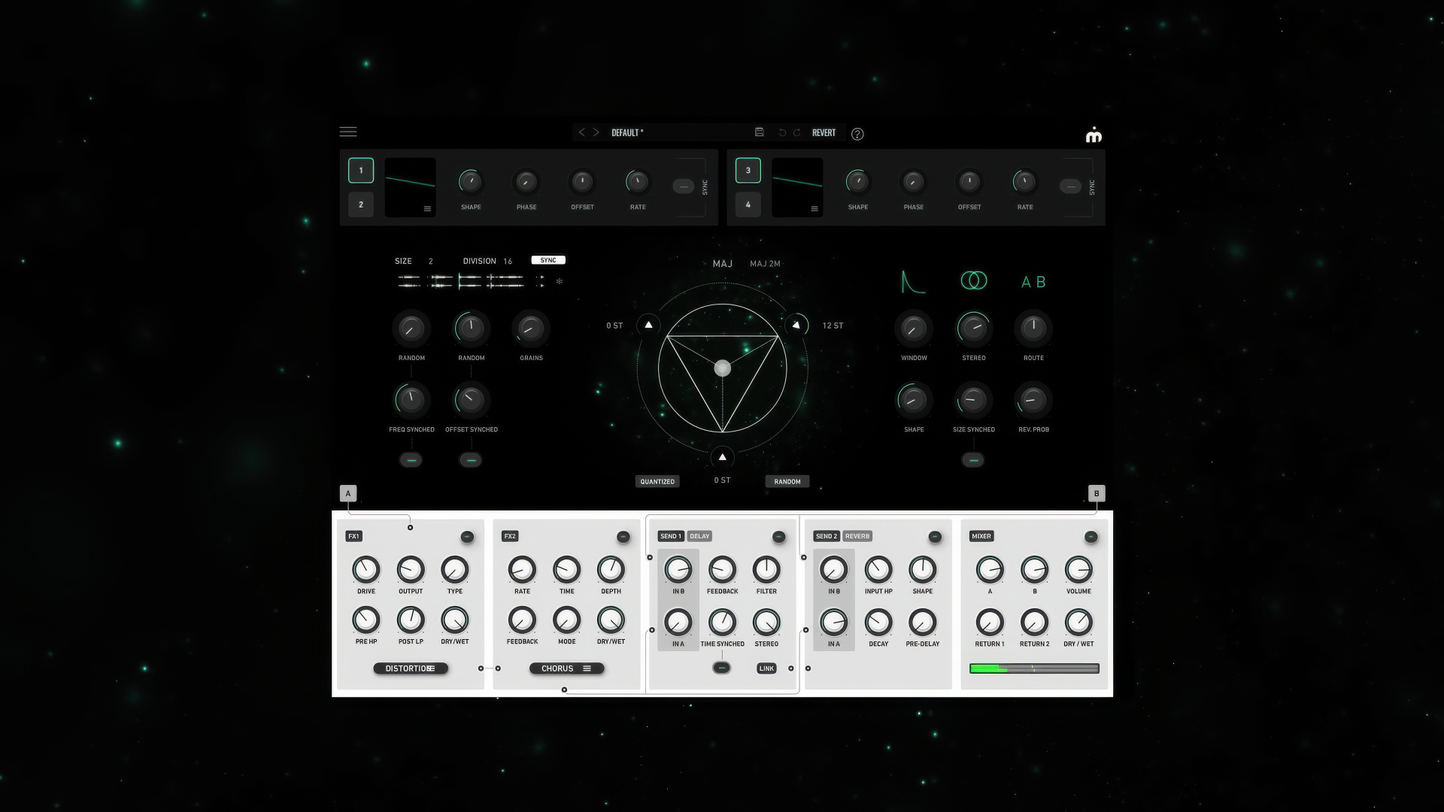Click the plugin logo icon top right

(x=1094, y=135)
